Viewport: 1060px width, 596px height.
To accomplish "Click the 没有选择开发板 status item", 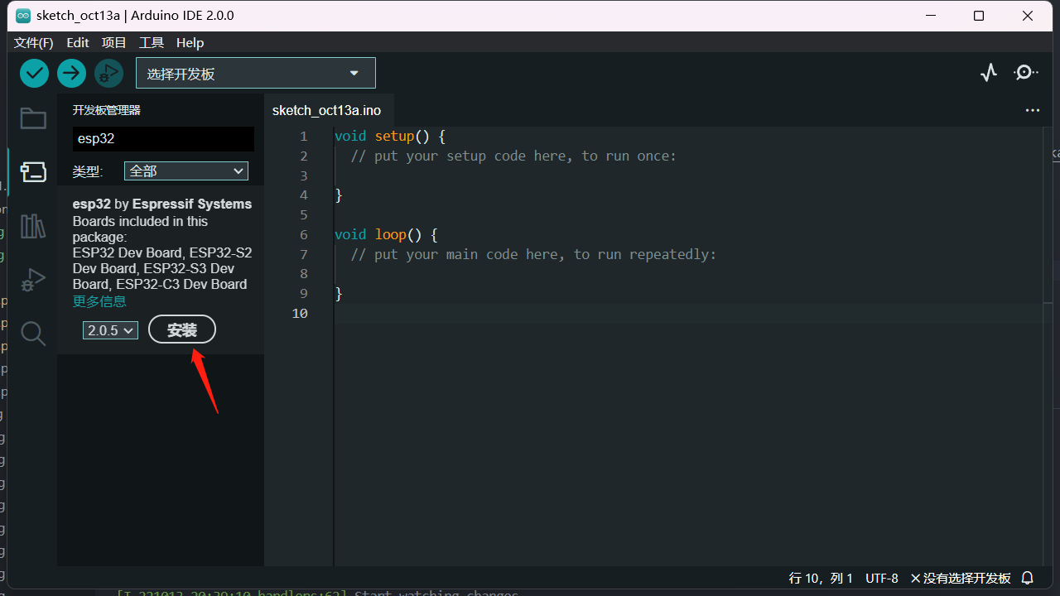I will coord(961,578).
